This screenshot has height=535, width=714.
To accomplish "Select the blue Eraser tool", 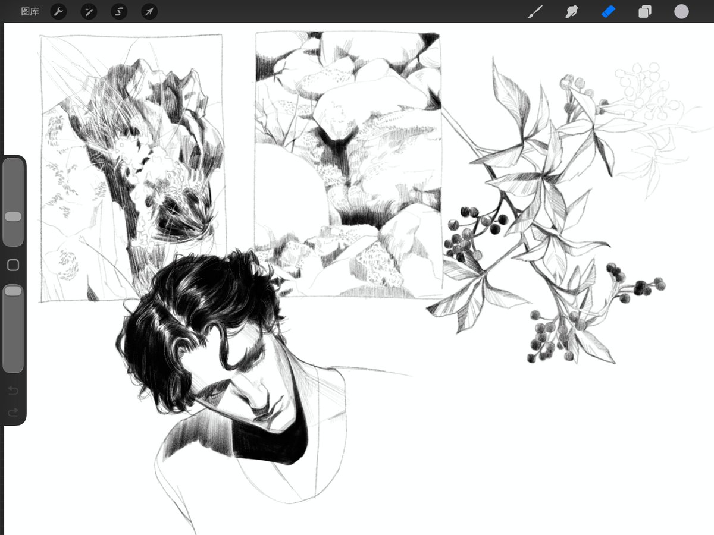I will (x=608, y=11).
